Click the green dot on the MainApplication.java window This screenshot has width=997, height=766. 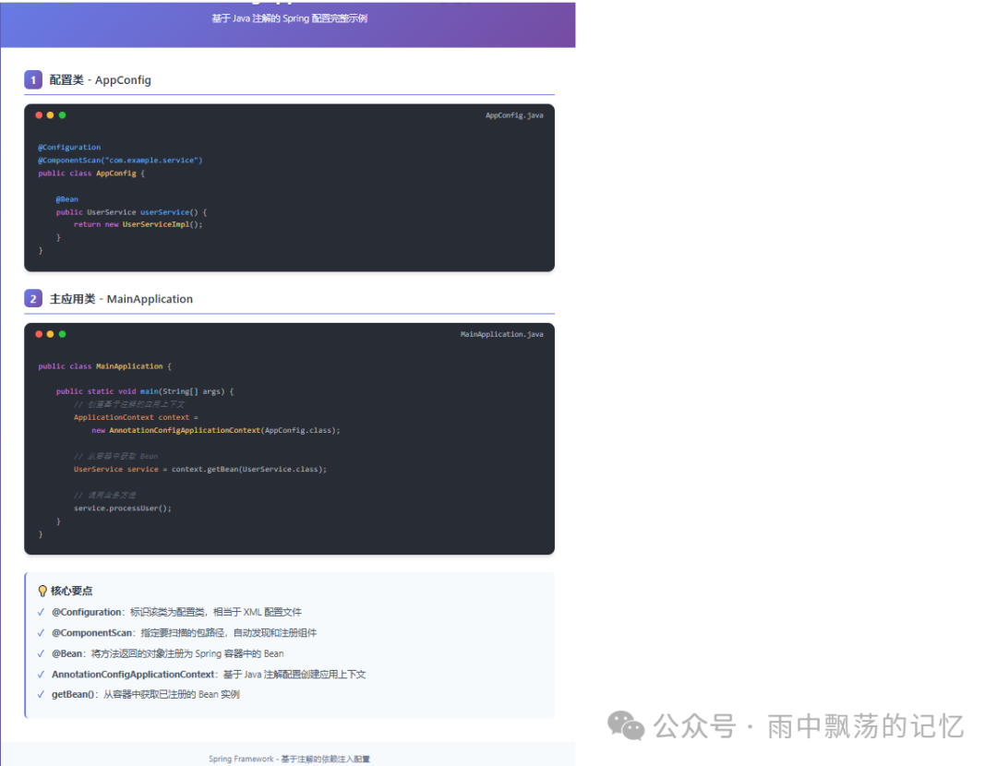(62, 334)
